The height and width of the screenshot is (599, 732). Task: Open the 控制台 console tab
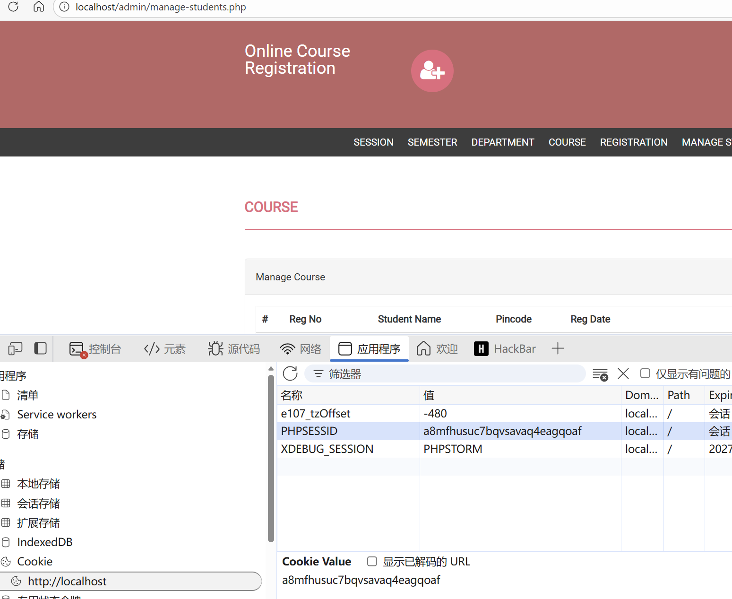95,349
